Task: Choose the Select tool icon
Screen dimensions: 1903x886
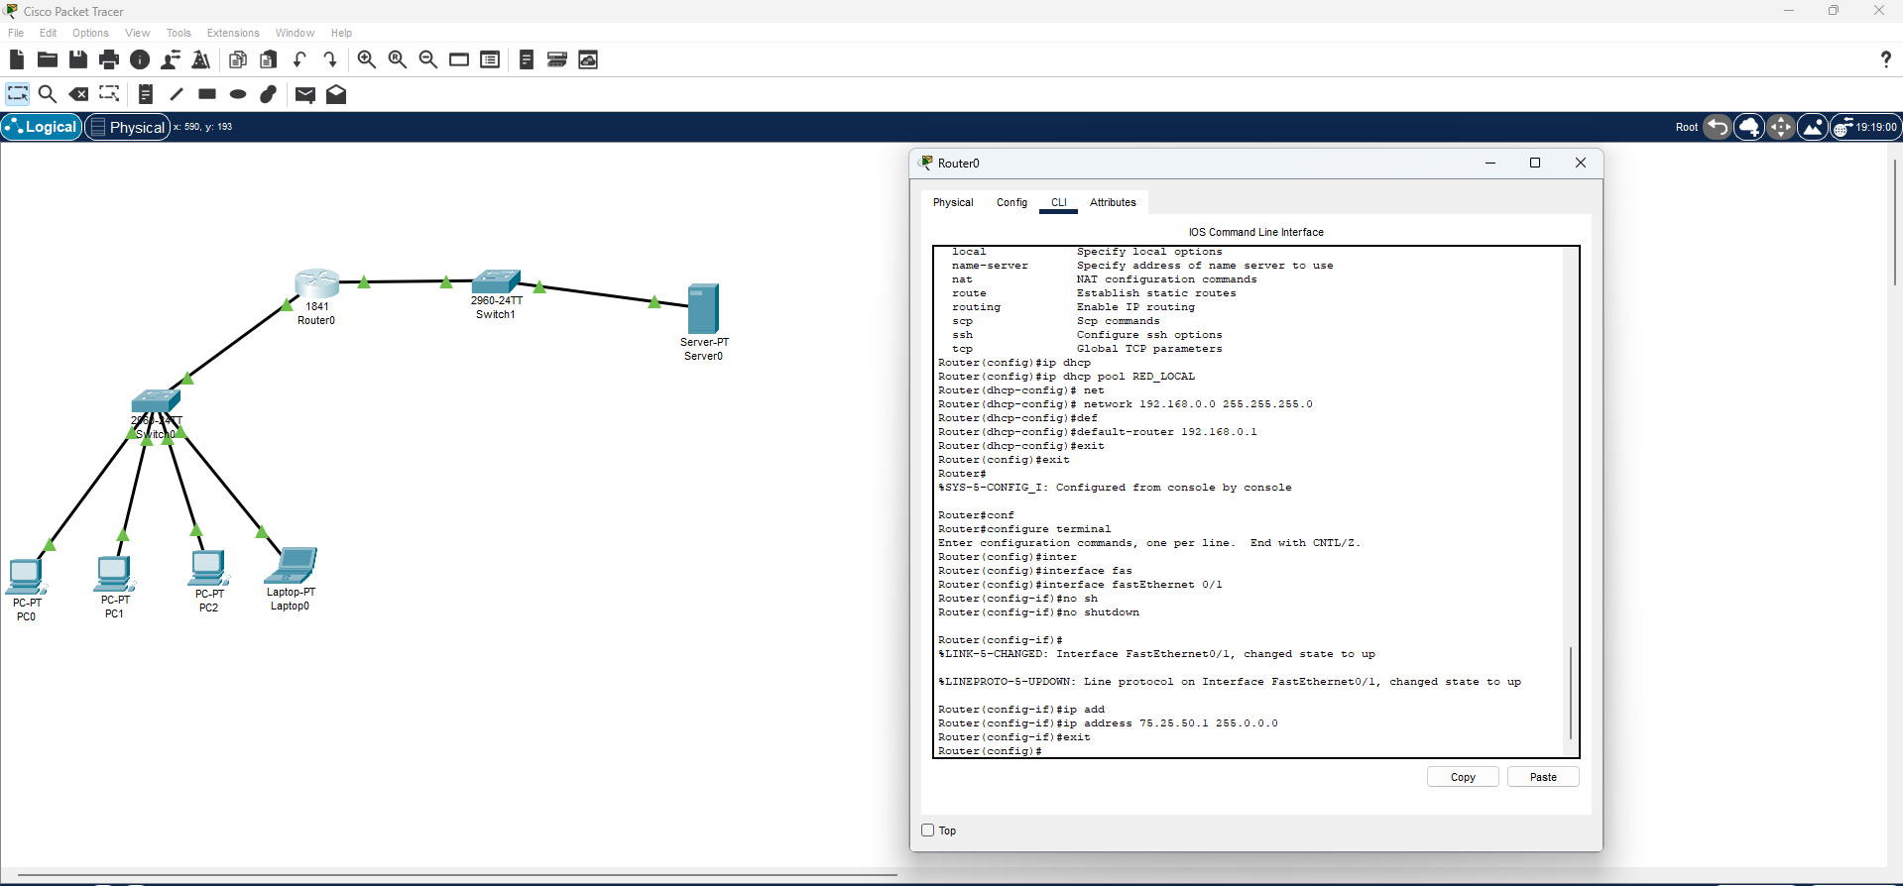Action: coord(18,94)
